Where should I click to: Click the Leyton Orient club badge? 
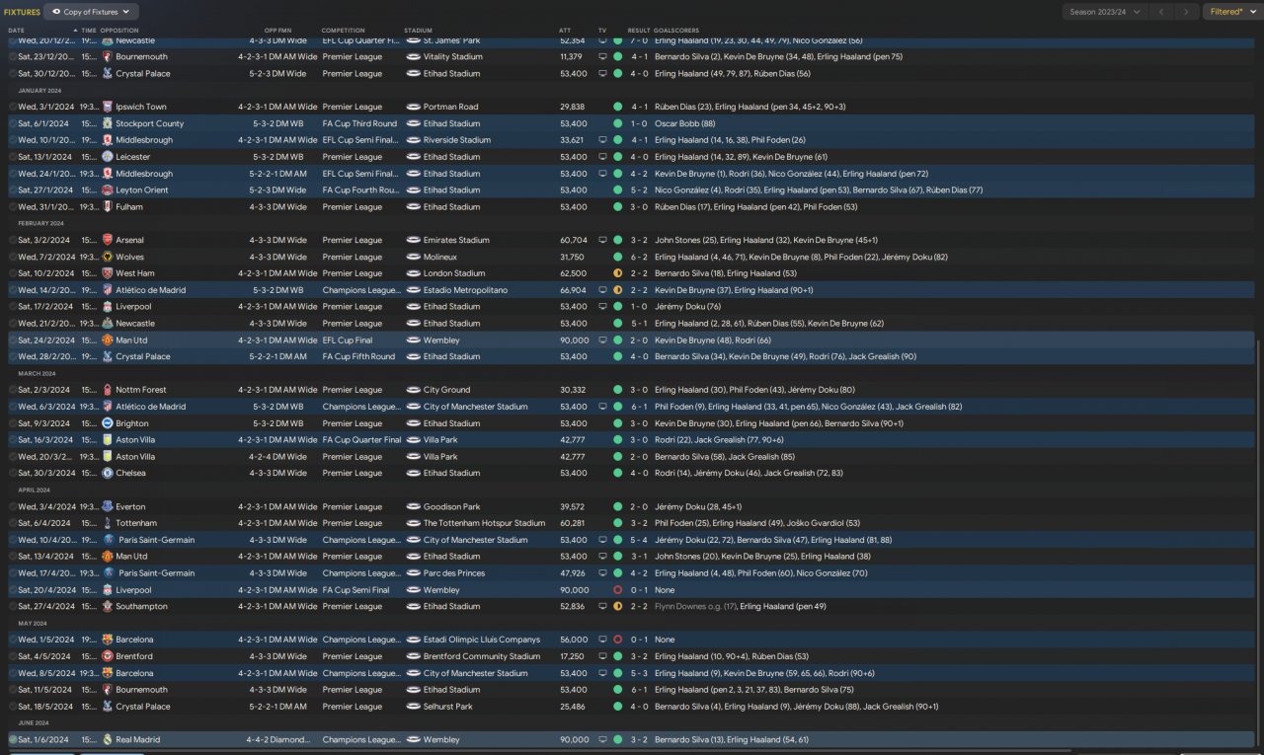(107, 189)
